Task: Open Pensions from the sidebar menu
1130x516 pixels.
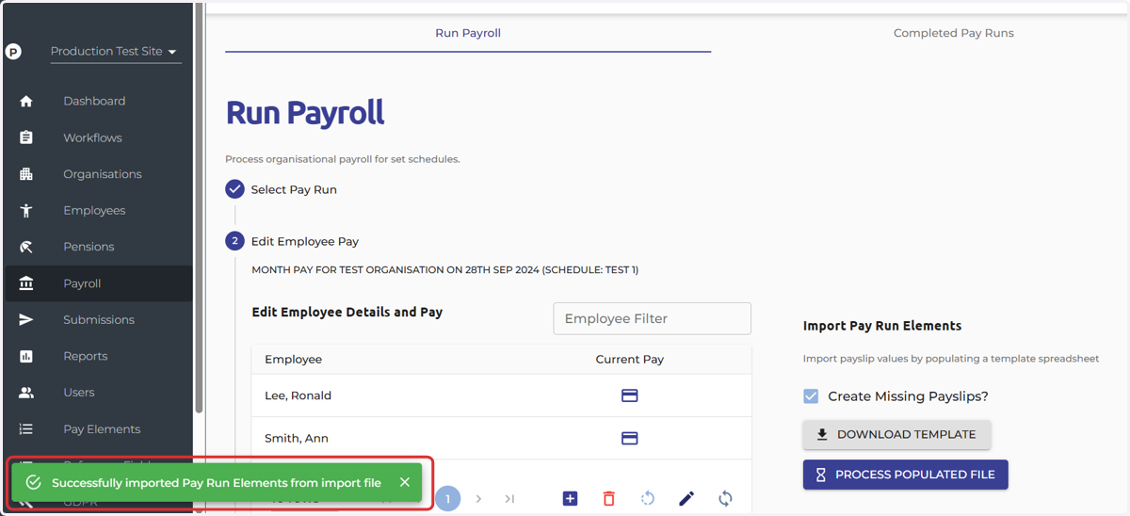Action: point(89,247)
